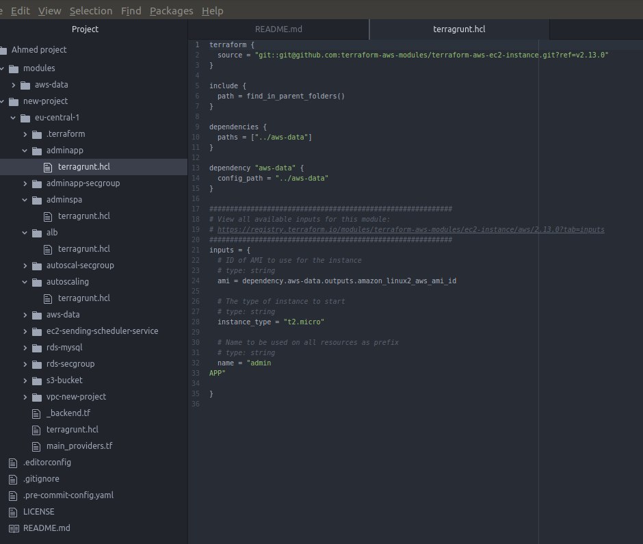The image size is (643, 544).
Task: Click the git source URL string
Action: (432, 55)
